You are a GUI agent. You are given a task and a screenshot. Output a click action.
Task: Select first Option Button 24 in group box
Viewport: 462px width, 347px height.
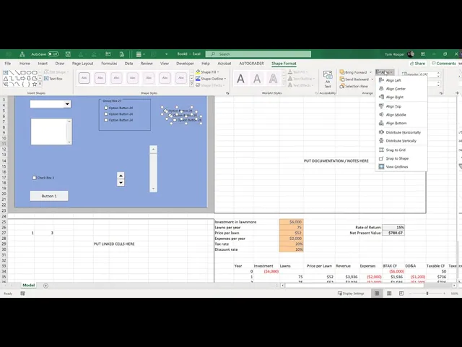click(106, 108)
